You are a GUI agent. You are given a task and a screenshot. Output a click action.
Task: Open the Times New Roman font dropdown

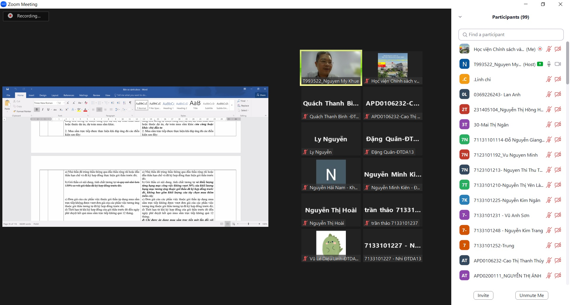coord(57,103)
